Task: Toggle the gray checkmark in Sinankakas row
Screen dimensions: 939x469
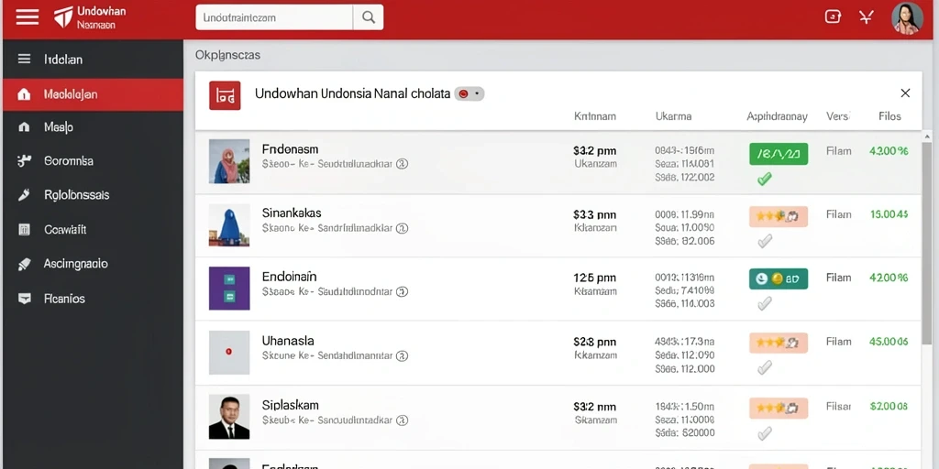Action: pos(764,241)
